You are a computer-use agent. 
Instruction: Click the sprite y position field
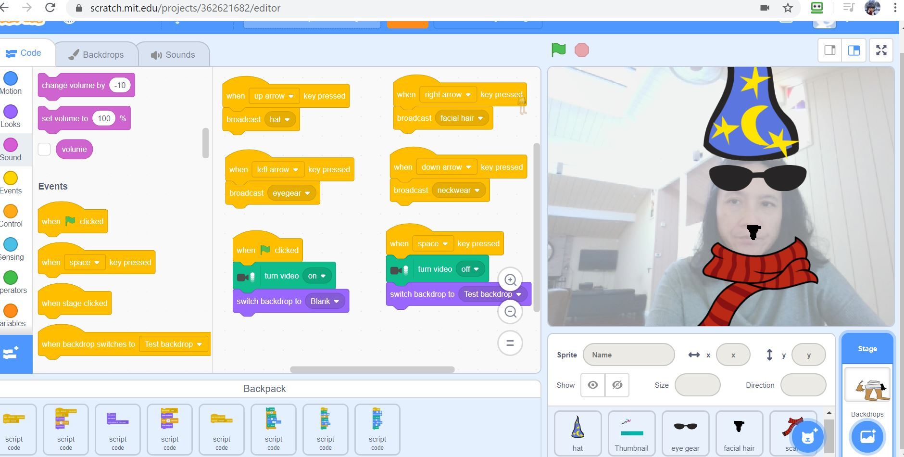click(x=809, y=355)
